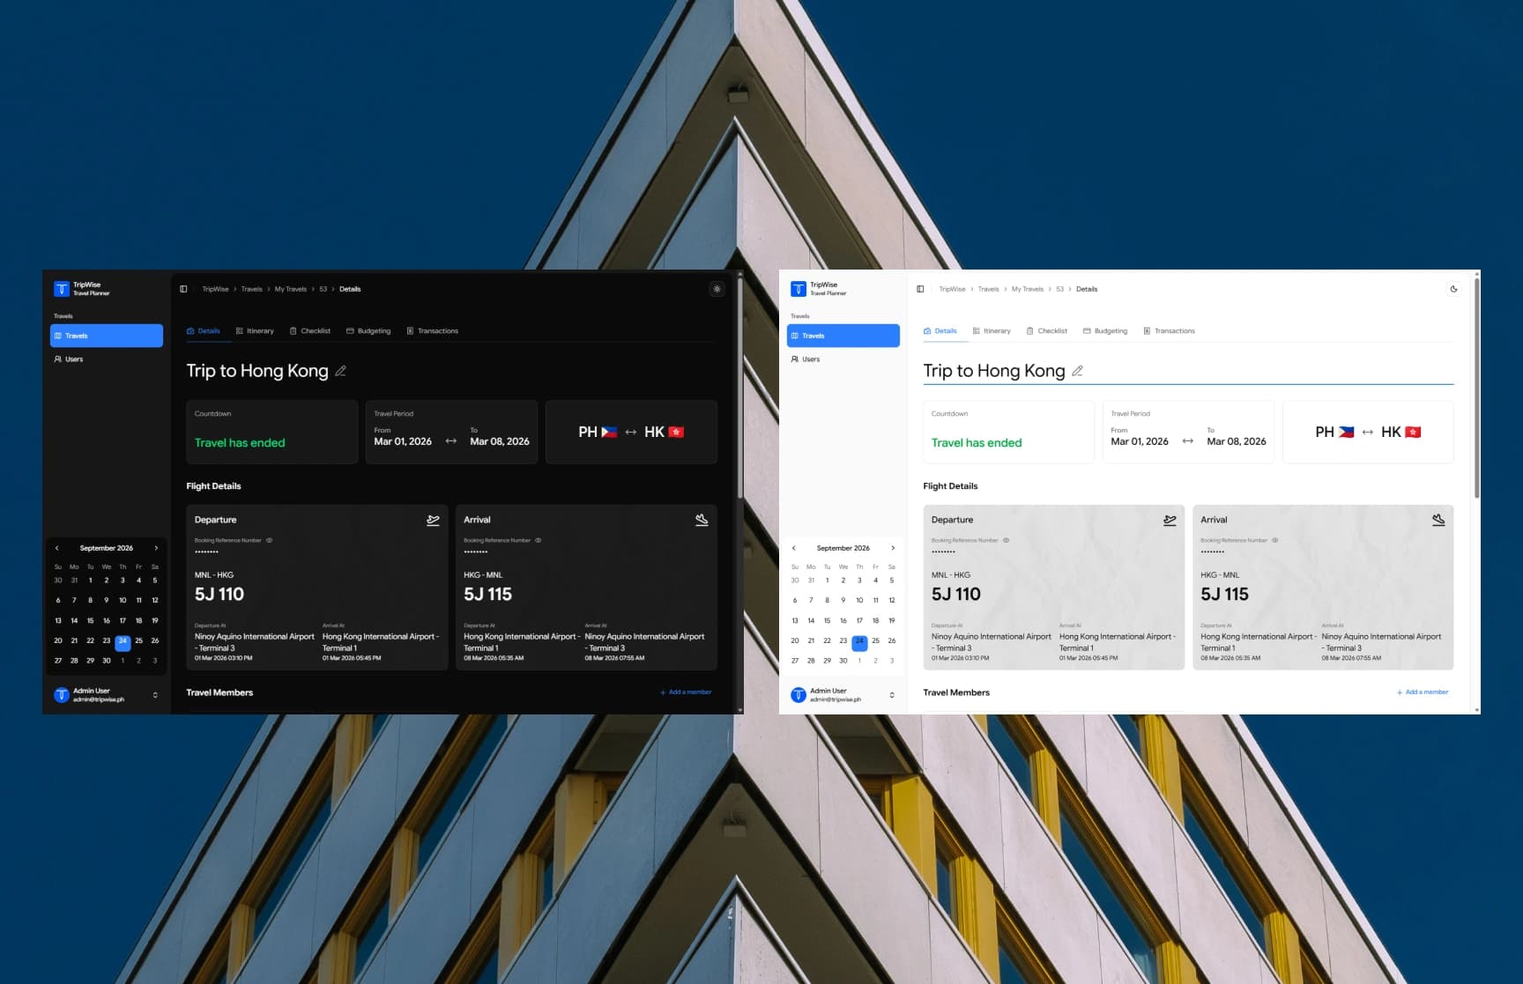Click pencil edit icon beside light trip title

click(x=1077, y=371)
